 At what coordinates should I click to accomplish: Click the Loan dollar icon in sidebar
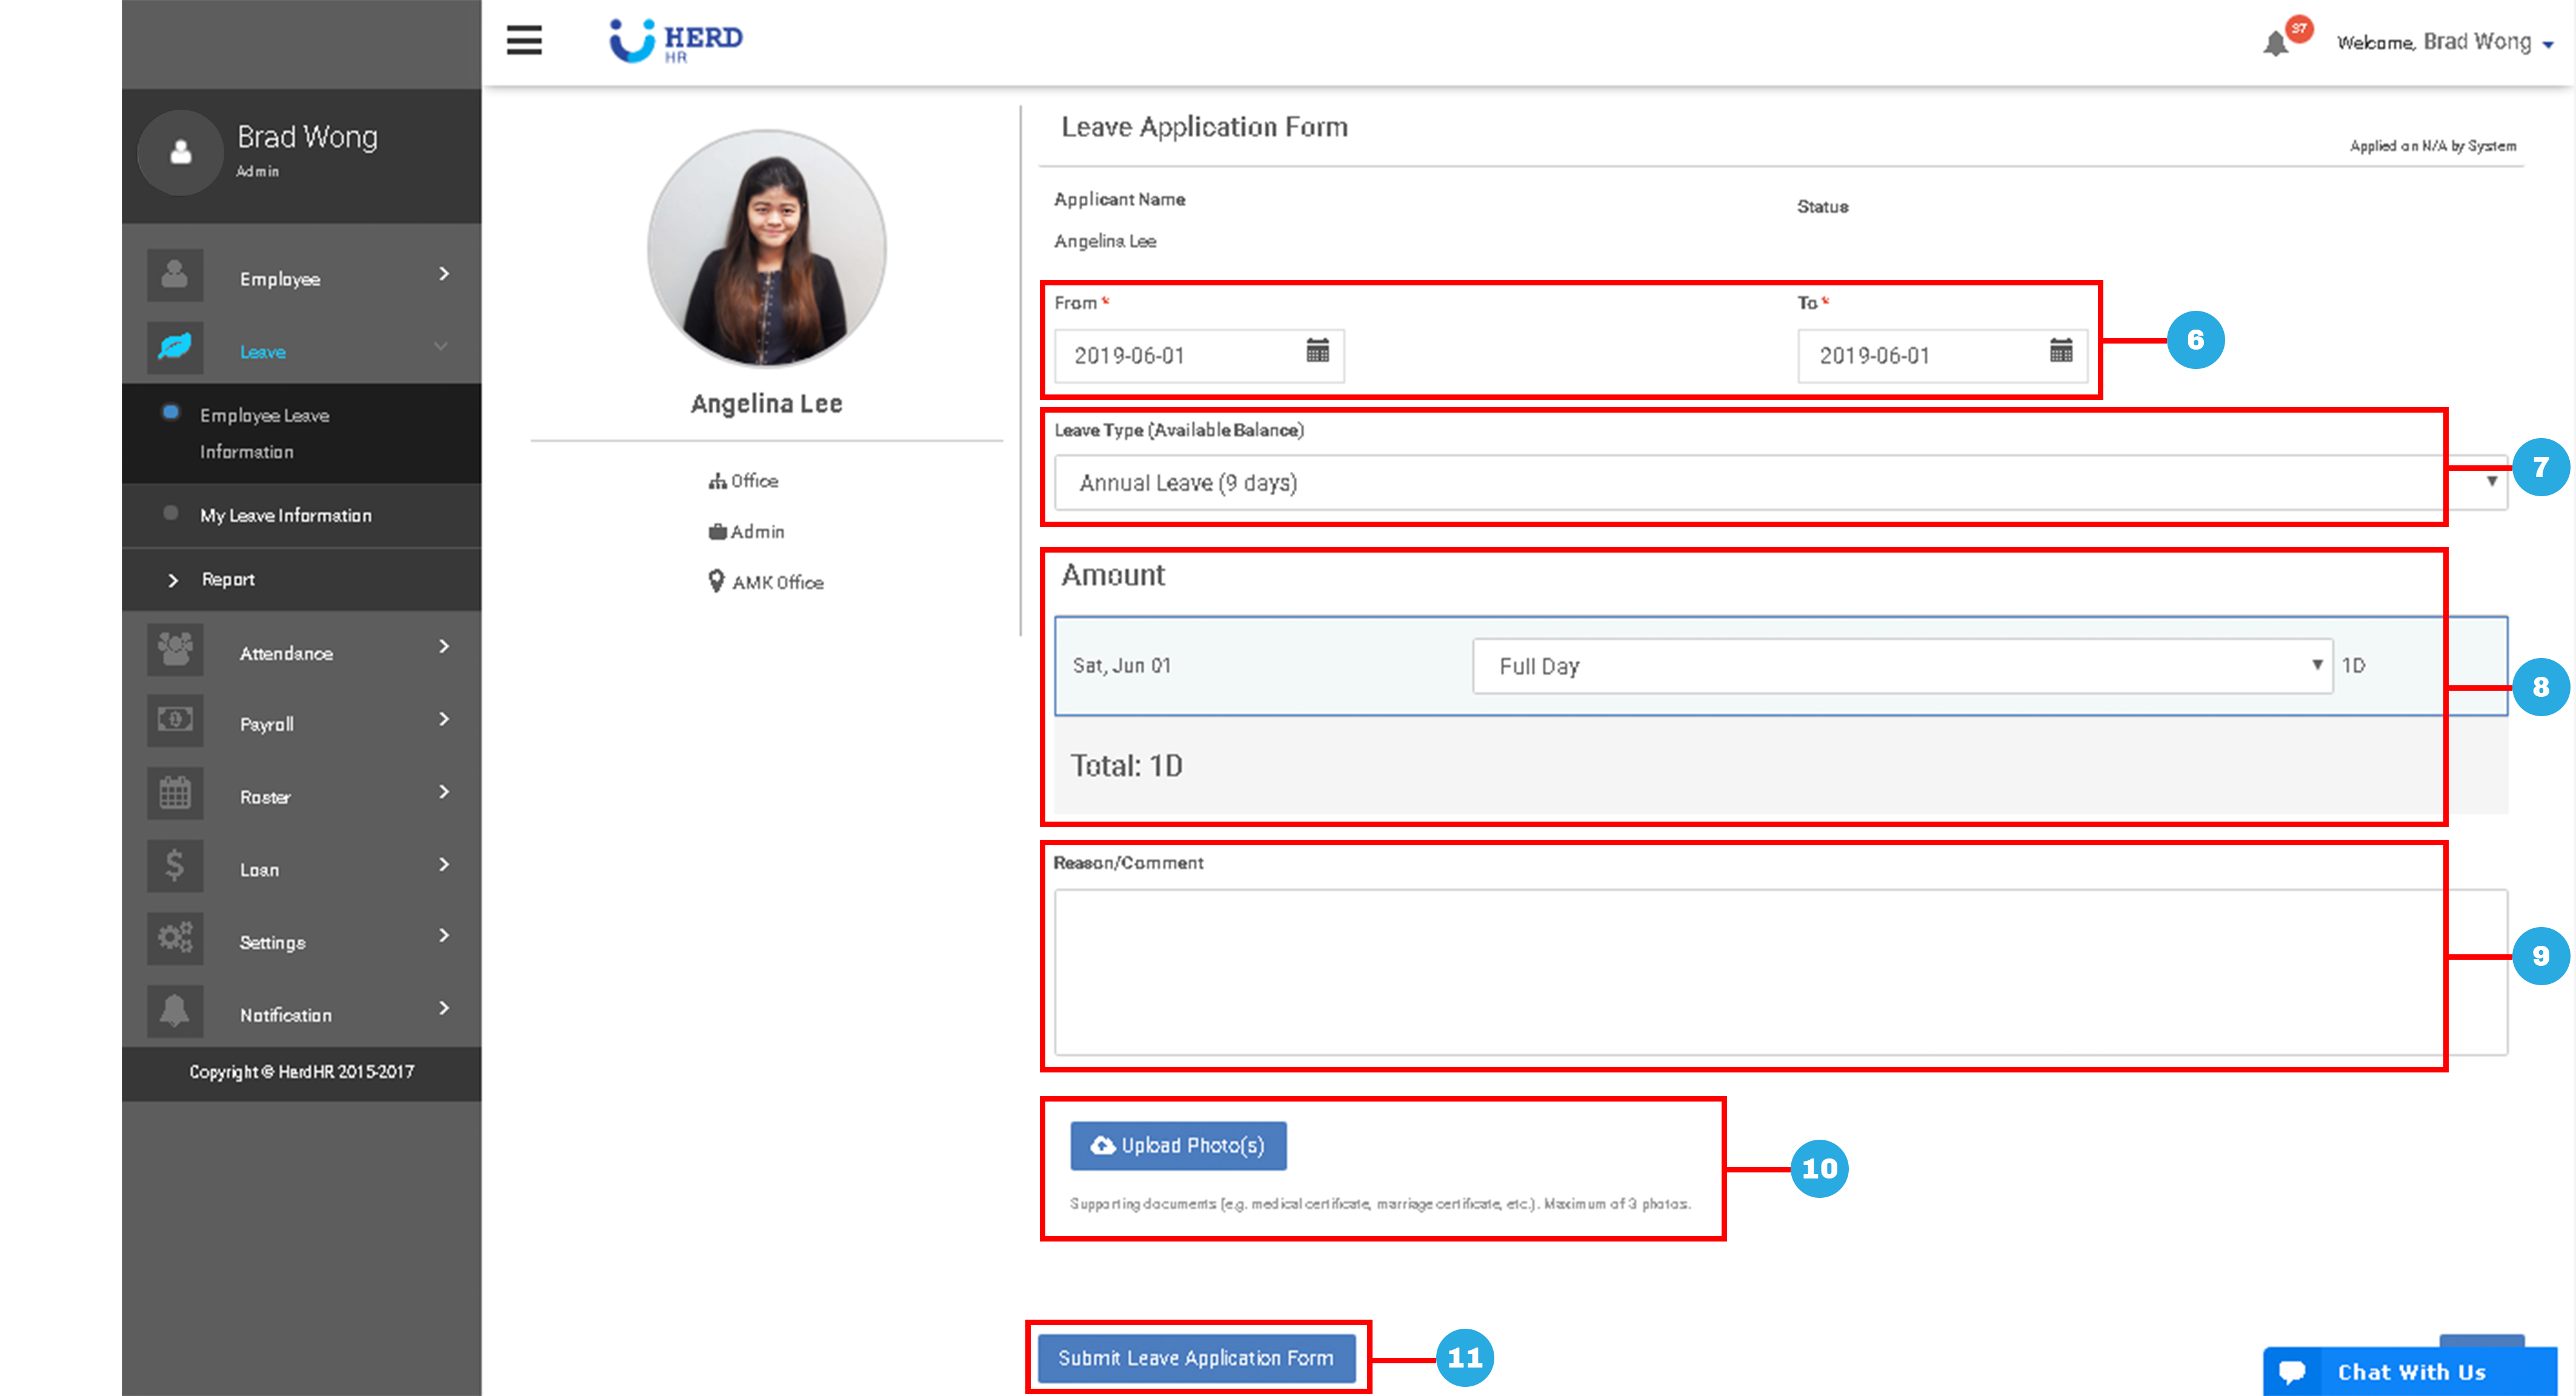click(175, 866)
